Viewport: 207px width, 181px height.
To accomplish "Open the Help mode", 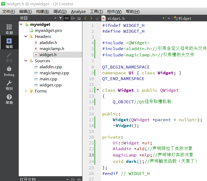I will (x=9, y=99).
